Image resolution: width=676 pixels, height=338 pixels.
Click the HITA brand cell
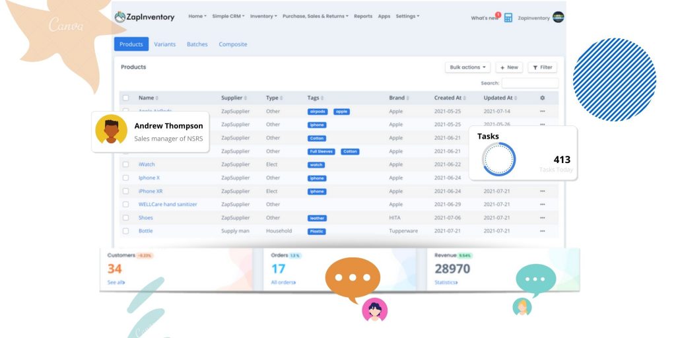(x=395, y=218)
